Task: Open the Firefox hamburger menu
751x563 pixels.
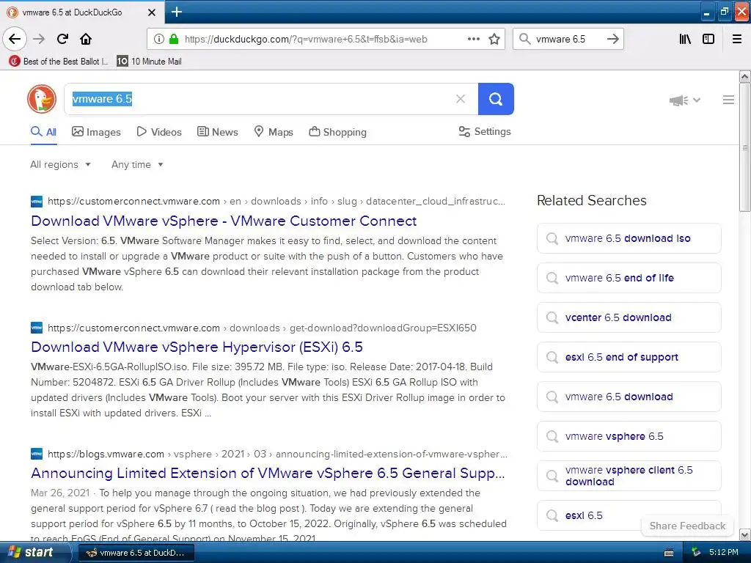Action: [737, 39]
